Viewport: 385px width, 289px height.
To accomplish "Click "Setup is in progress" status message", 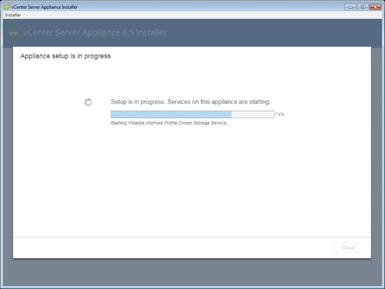I will coord(191,102).
